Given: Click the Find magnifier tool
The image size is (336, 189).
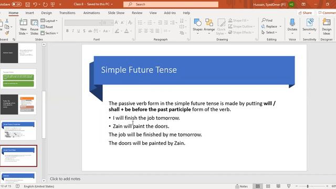Looking at the screenshot, I should pos(267,20).
